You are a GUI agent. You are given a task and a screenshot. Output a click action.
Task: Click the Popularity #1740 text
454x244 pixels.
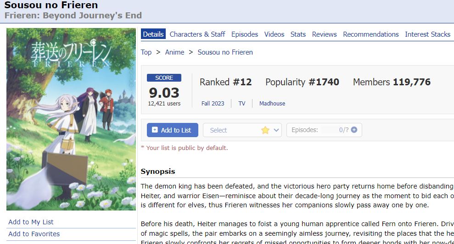tap(302, 82)
